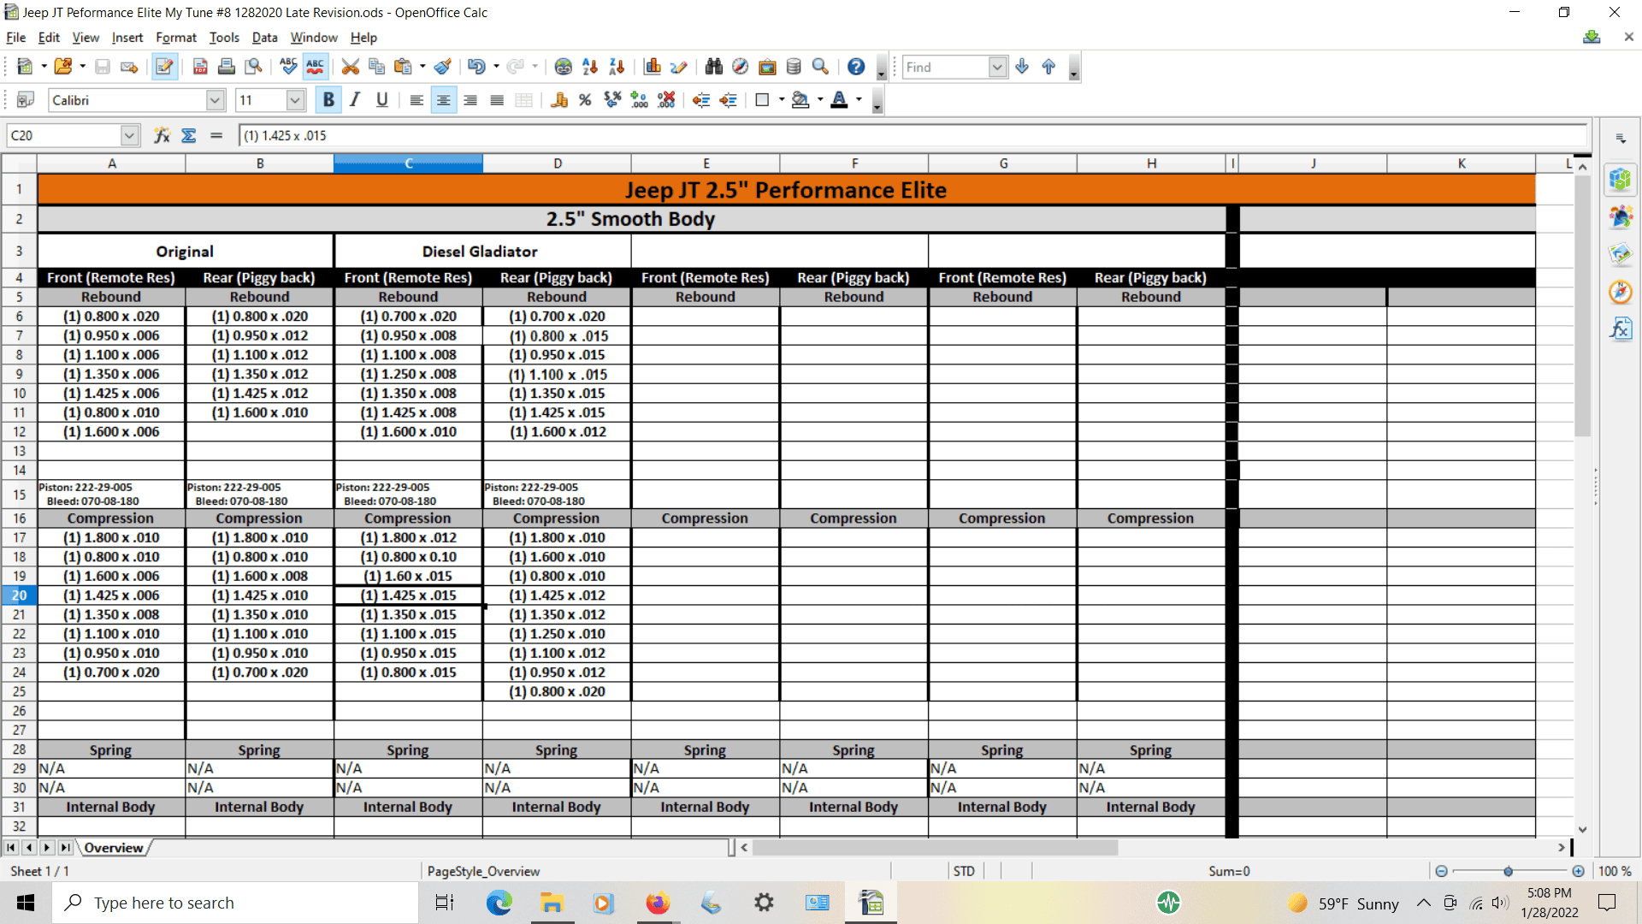Select the Format Paintbrush icon
Screen dimensions: 1642x924
point(442,67)
